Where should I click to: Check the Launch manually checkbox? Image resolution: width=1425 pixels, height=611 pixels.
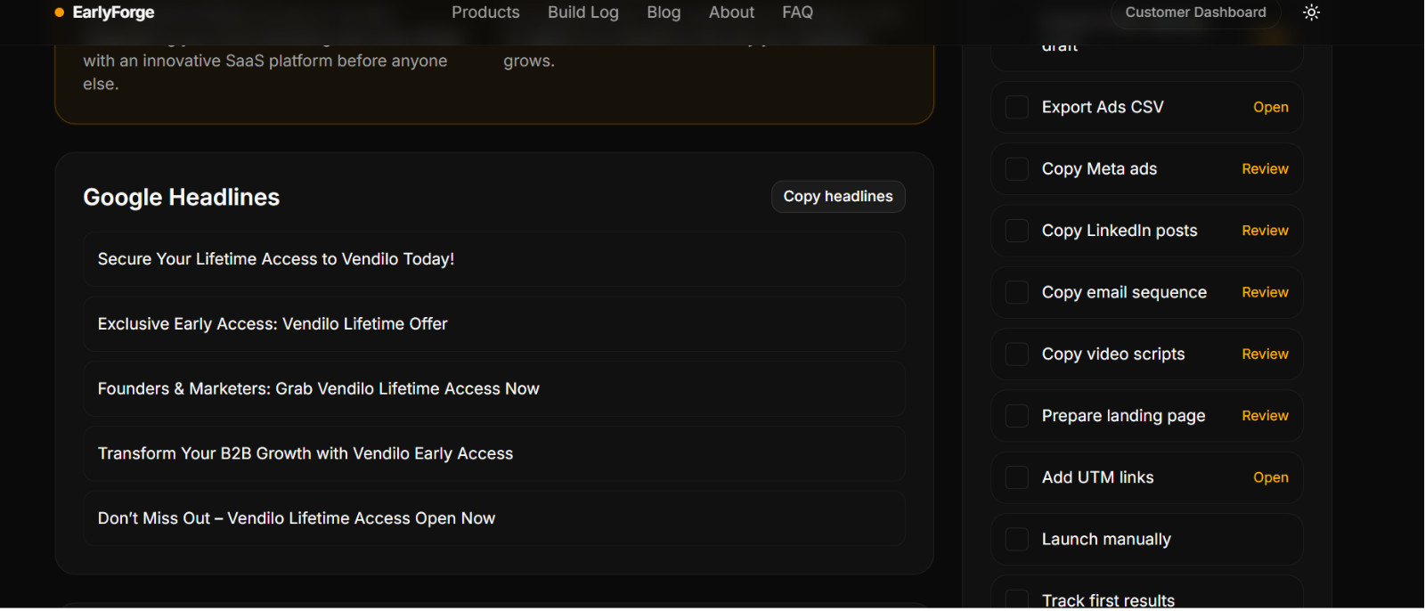click(x=1017, y=540)
